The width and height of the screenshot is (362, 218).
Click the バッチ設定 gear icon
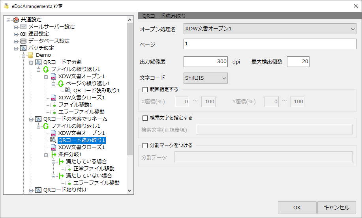[x=23, y=48]
